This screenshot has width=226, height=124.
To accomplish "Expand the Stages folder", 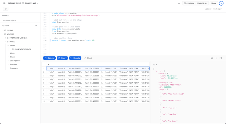I will point(8,57).
